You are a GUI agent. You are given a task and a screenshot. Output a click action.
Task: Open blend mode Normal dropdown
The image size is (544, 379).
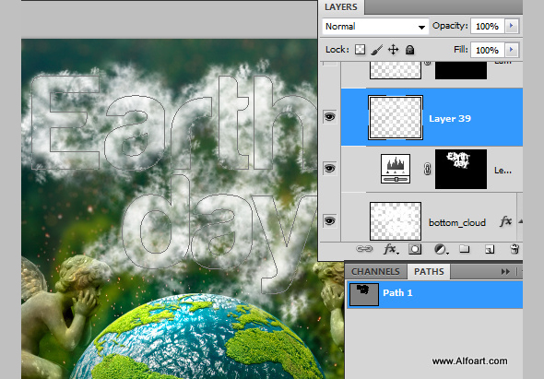click(375, 27)
